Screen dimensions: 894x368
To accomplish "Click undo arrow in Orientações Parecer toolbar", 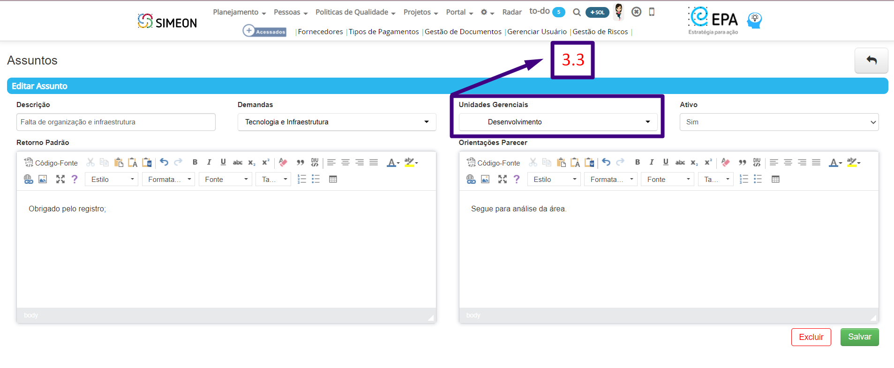I will click(606, 162).
